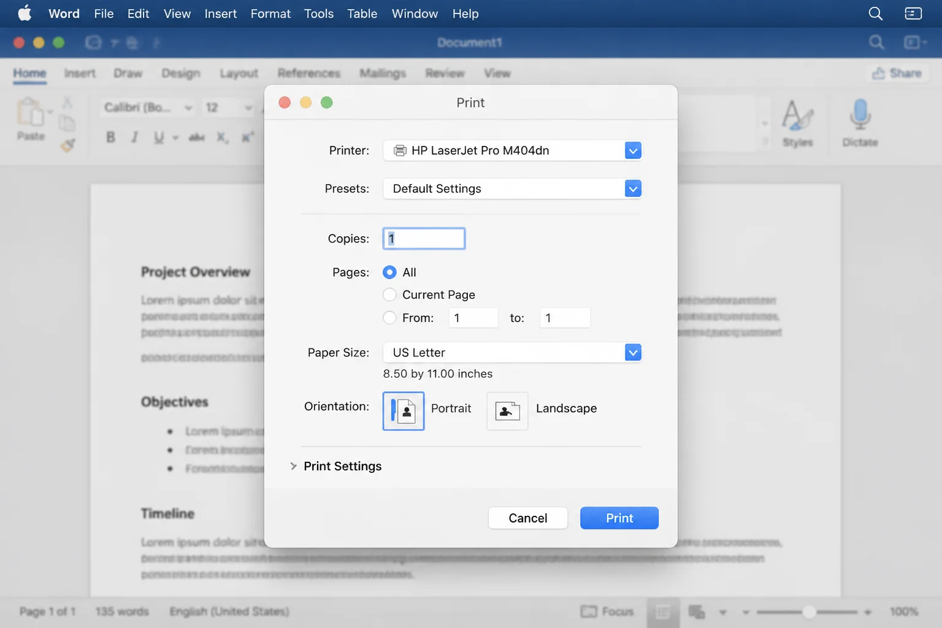Open the Help menu
The height and width of the screenshot is (628, 942).
pyautogui.click(x=465, y=13)
